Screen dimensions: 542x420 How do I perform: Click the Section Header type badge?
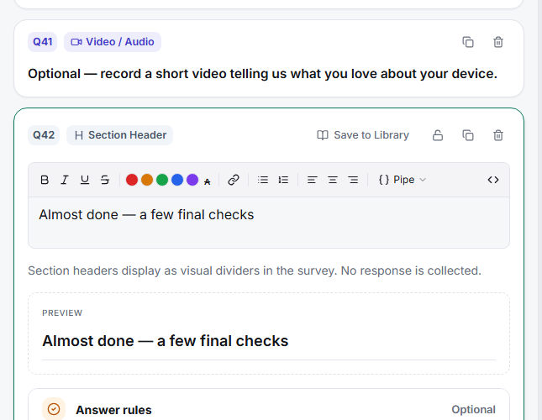click(119, 135)
